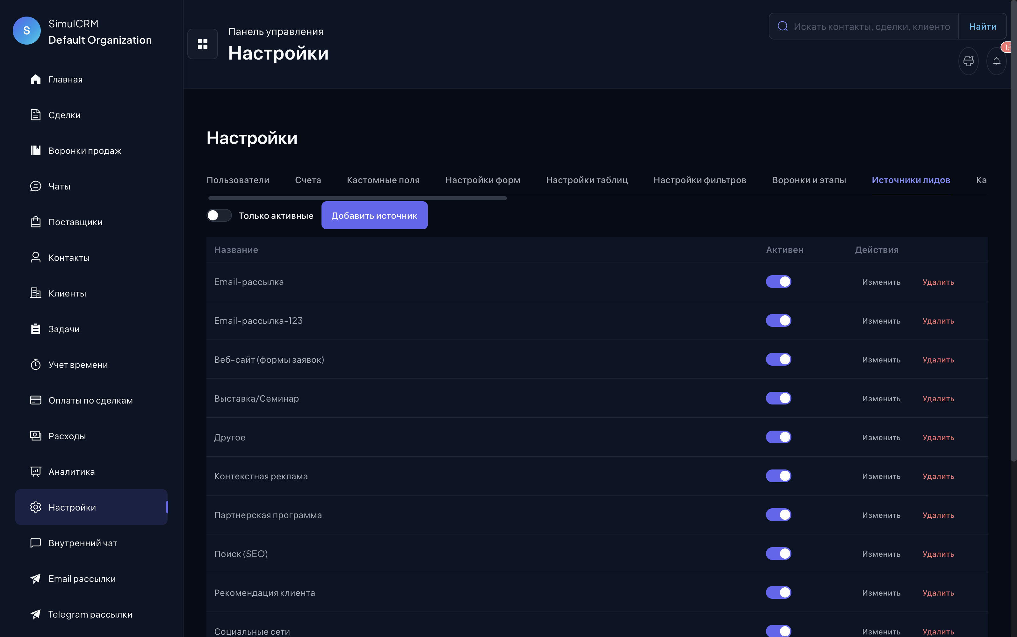Click the Email рассылки paper plane icon
This screenshot has height=637, width=1017.
click(35, 578)
